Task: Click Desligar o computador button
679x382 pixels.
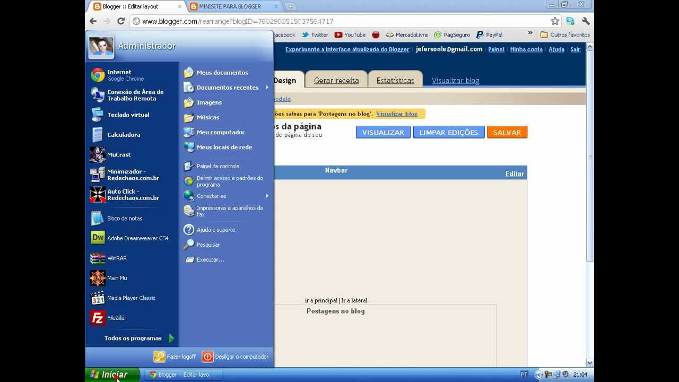Action: pyautogui.click(x=235, y=357)
